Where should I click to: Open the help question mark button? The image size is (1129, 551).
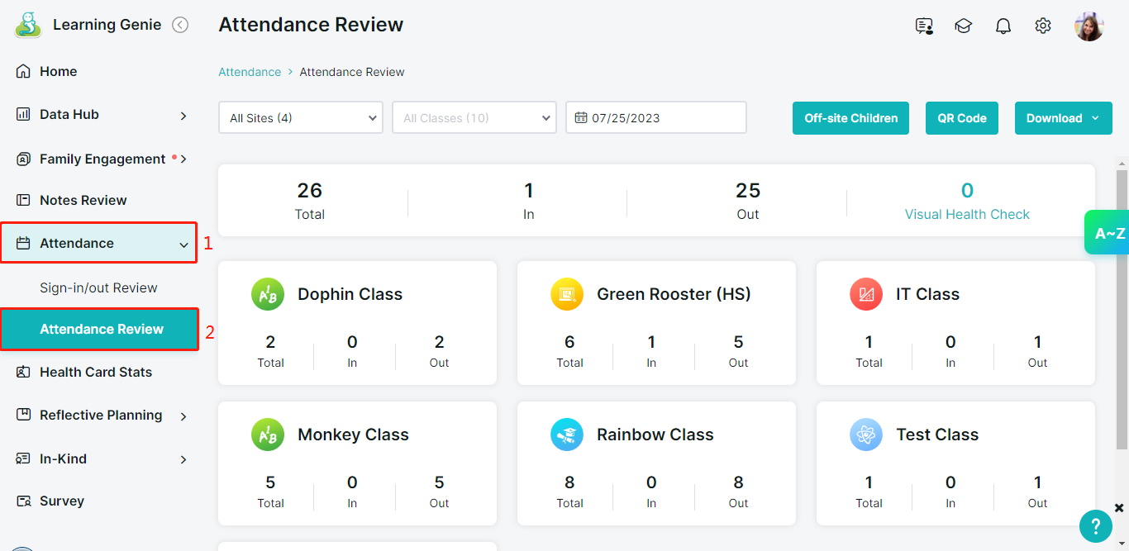[x=1096, y=526]
